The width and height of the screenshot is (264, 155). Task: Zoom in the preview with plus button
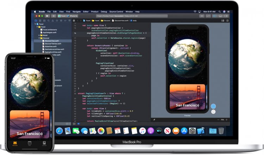227,120
